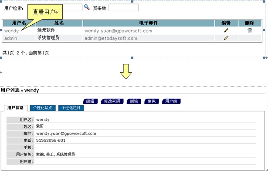Image resolution: width=268 pixels, height=171 pixels.
Task: Click the 删除 column header
Action: (x=250, y=23)
